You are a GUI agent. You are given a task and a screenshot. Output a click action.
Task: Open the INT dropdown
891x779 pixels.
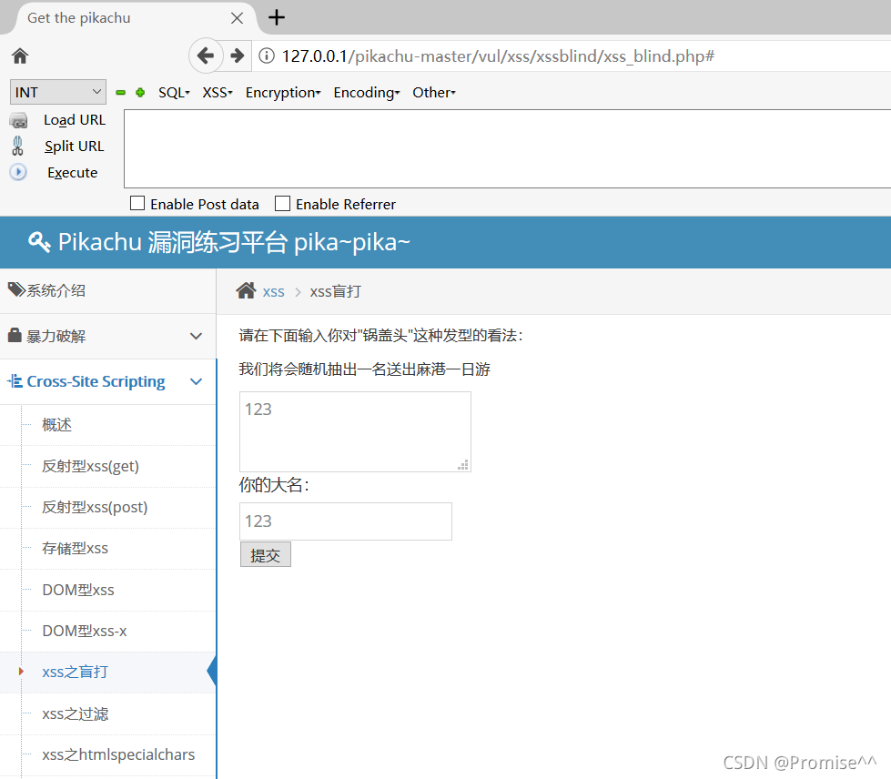click(58, 92)
